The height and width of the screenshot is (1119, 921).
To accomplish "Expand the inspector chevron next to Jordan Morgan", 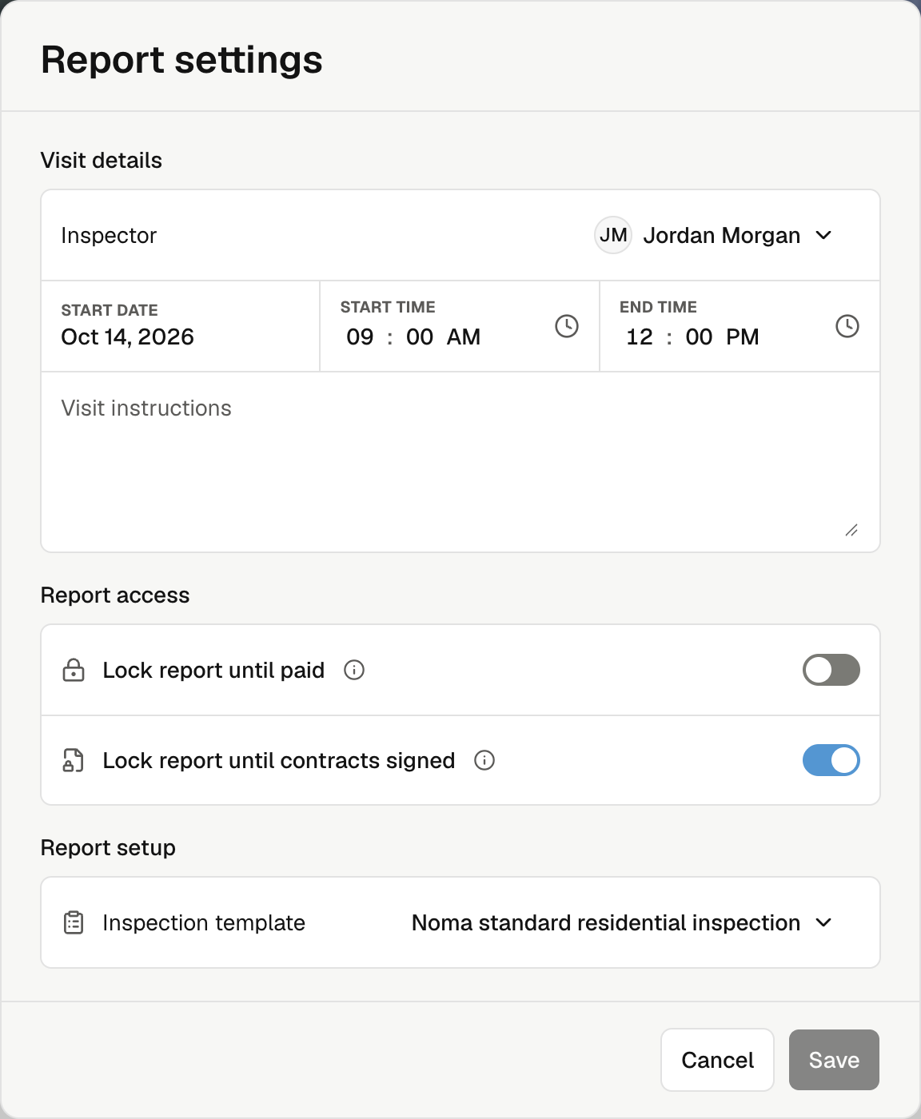I will tap(823, 235).
